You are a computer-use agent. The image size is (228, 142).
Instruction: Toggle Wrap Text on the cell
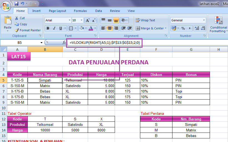[145, 20]
